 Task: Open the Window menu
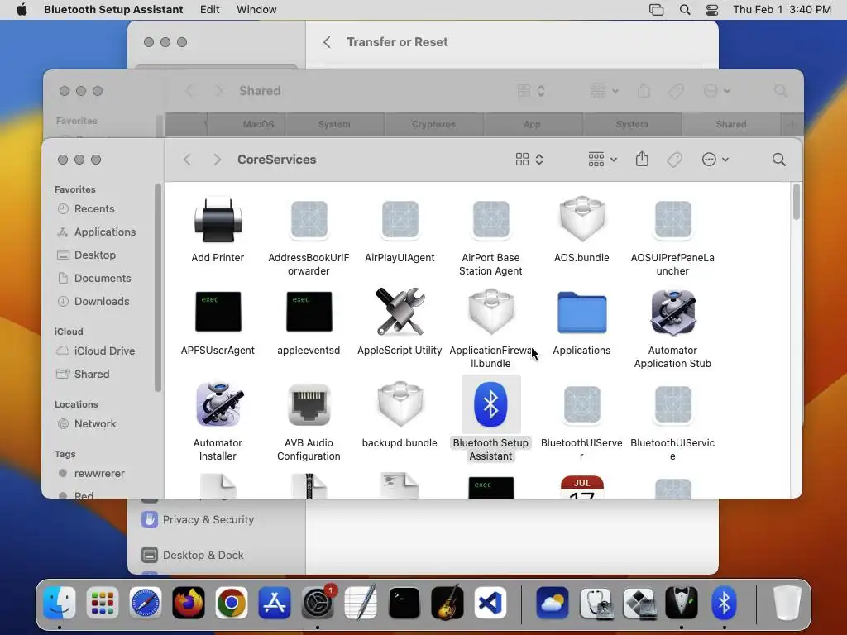(x=256, y=10)
